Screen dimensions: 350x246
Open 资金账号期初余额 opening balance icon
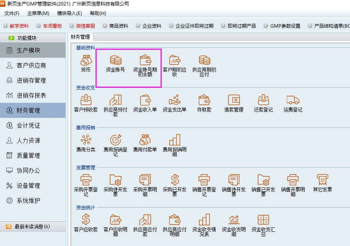(145, 61)
